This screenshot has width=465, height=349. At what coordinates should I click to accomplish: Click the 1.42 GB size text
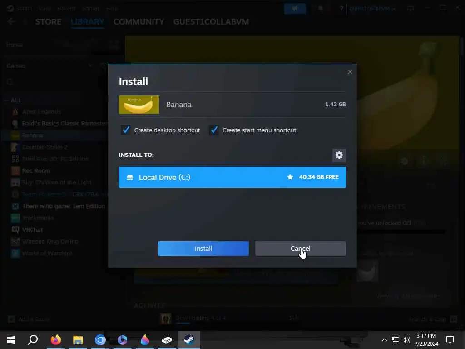[335, 105]
